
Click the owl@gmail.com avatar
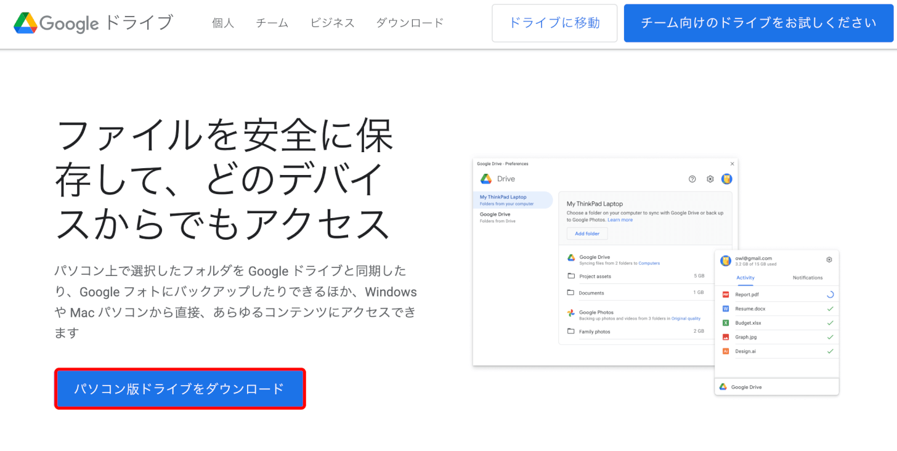click(726, 260)
